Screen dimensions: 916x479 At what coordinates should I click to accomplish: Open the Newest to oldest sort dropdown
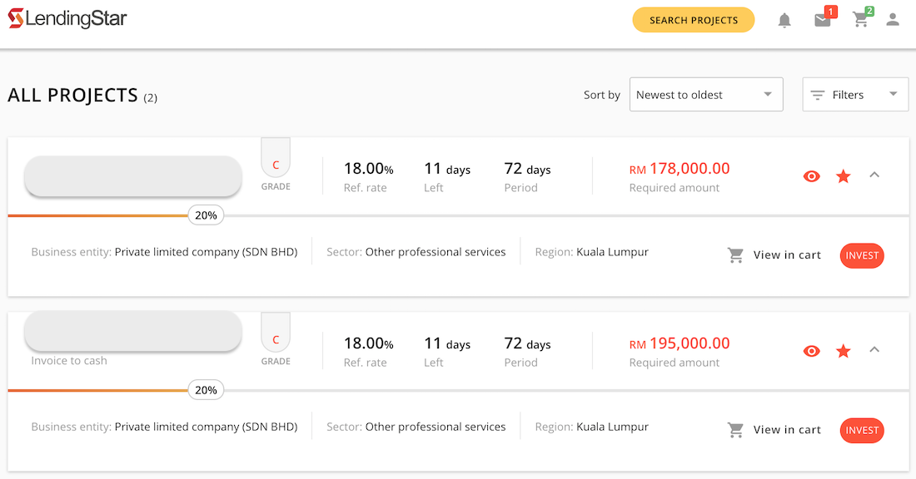(x=706, y=95)
